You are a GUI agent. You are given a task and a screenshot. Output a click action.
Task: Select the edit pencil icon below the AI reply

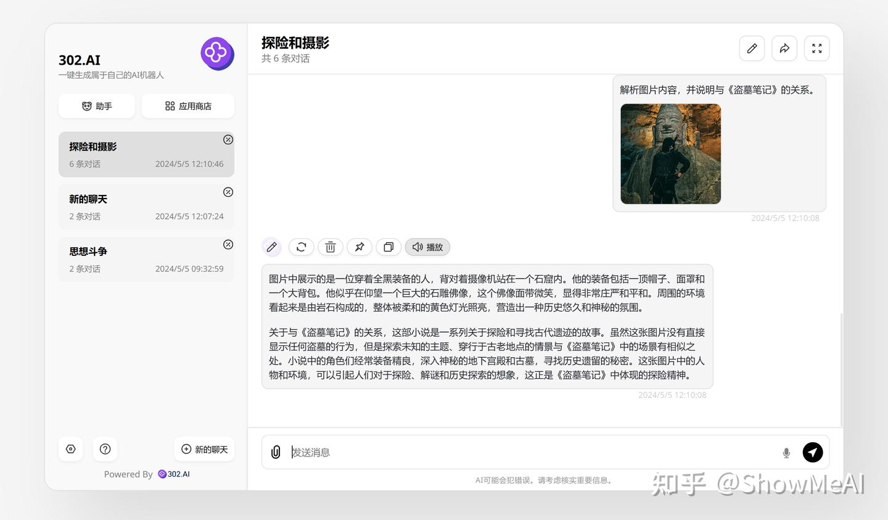click(x=271, y=247)
